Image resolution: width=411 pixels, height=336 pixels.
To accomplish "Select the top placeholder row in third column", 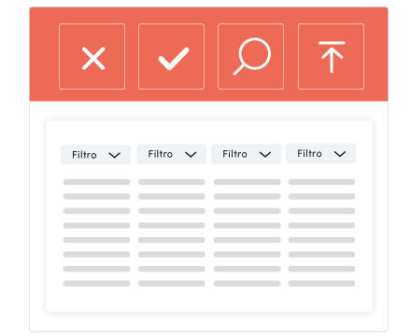I will [x=247, y=182].
